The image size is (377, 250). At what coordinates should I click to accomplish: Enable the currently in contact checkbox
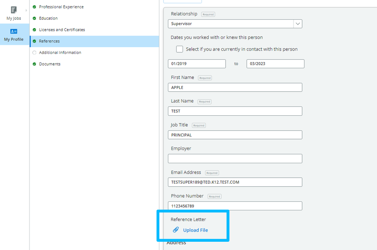[x=180, y=49]
